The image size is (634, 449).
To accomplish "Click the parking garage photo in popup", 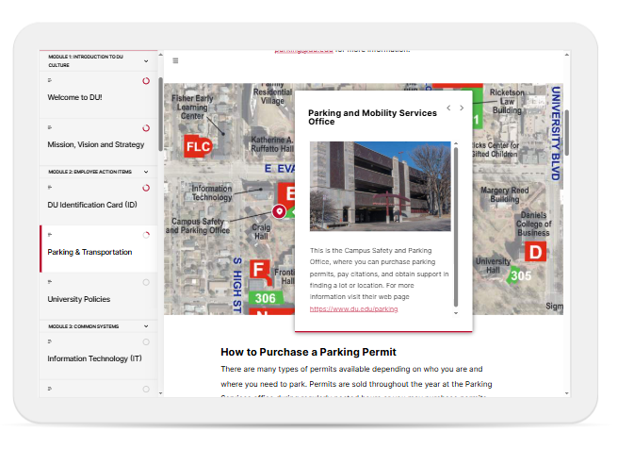I will coord(380,186).
